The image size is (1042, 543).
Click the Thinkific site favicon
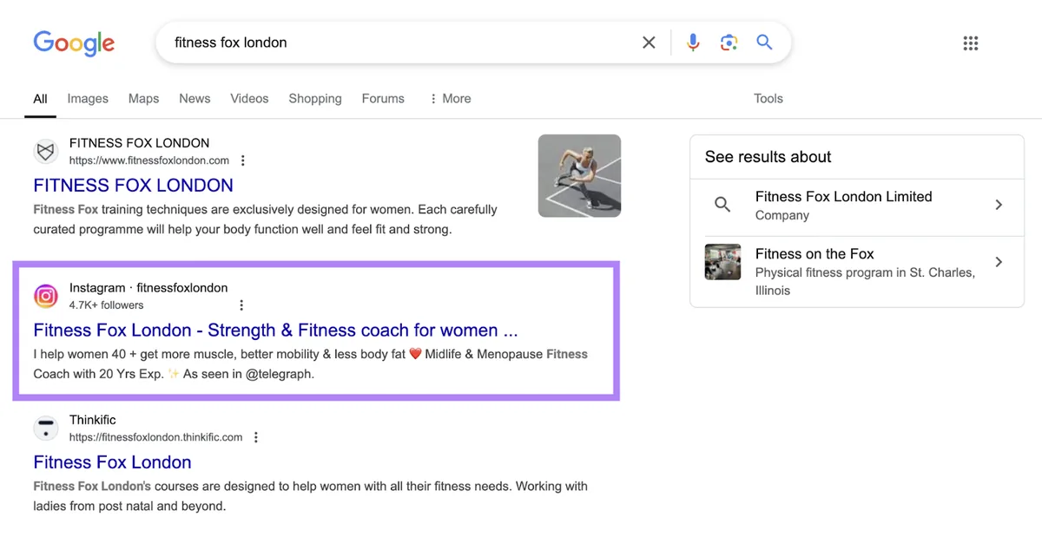46,429
